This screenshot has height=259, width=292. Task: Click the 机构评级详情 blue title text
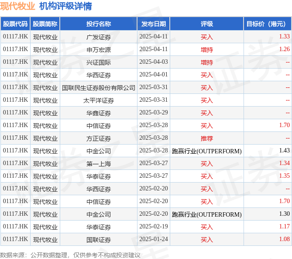tap(65, 6)
